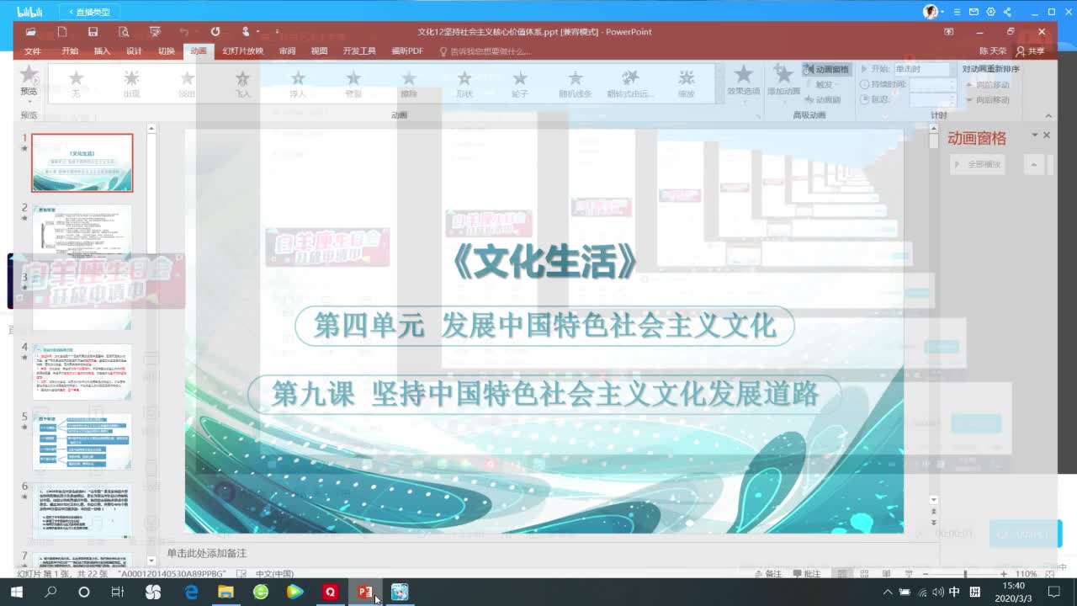Toggle the 动画窗格 (Animation Pane)
This screenshot has width=1077, height=606.
point(829,69)
